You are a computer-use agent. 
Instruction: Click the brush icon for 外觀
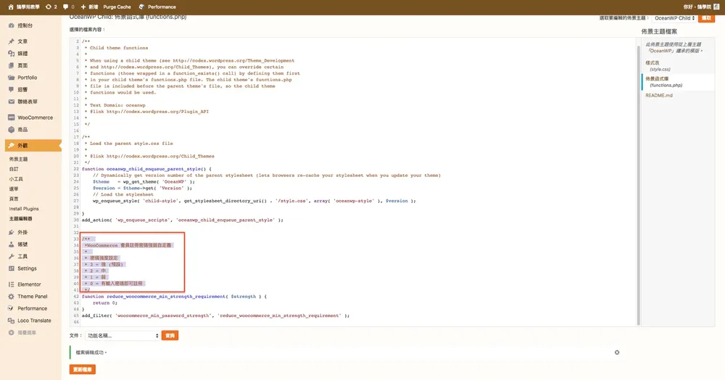coord(11,146)
